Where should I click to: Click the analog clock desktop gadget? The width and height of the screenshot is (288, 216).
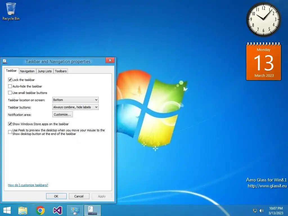coord(263,19)
